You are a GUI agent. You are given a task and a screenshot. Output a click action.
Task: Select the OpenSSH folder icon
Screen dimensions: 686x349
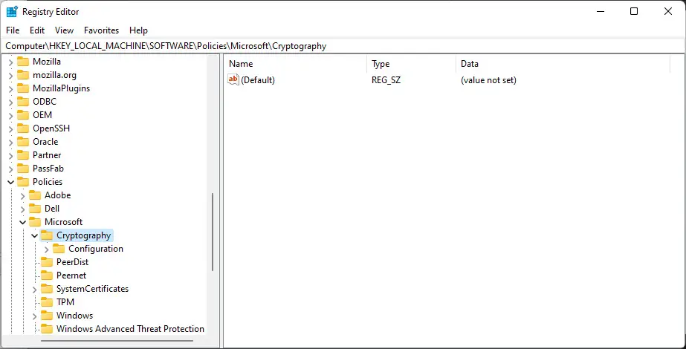(23, 128)
